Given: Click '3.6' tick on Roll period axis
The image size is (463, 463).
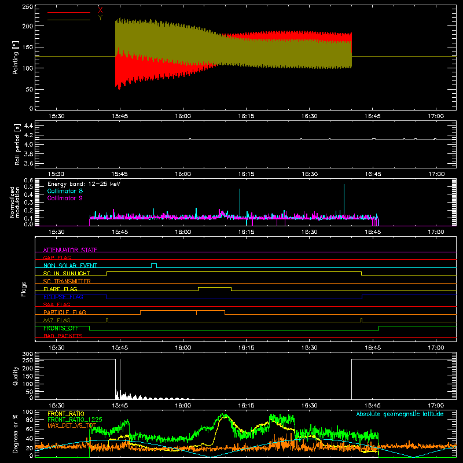Looking at the screenshot, I should 28,163.
